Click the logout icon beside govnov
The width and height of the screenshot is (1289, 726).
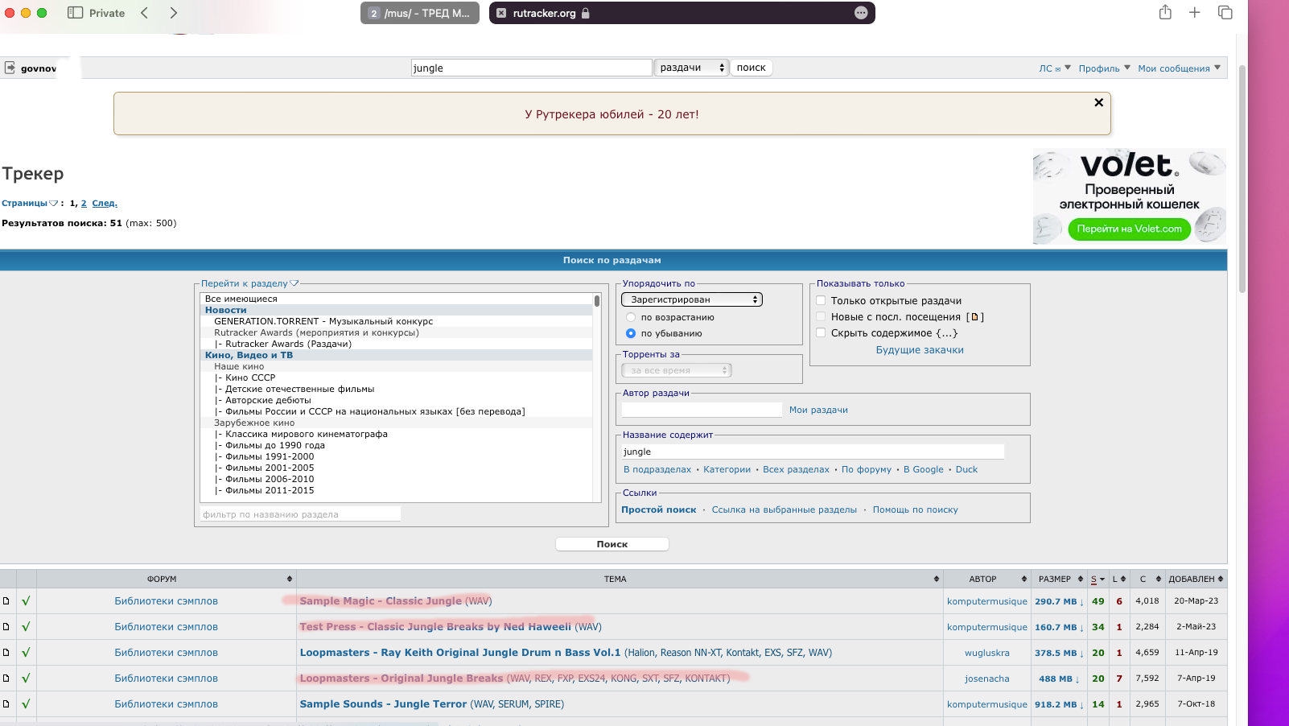(10, 68)
